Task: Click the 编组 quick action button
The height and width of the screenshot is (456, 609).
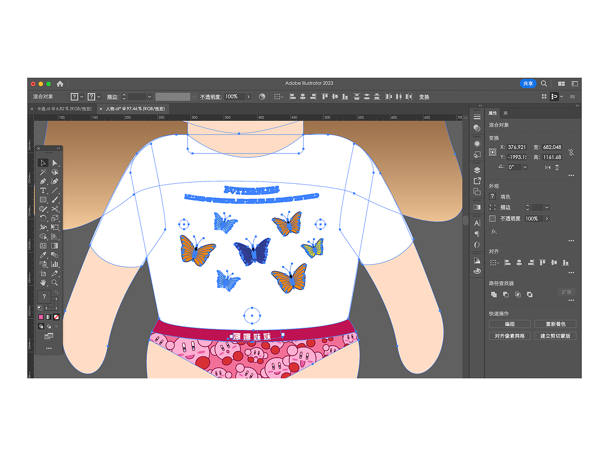Action: click(x=510, y=324)
